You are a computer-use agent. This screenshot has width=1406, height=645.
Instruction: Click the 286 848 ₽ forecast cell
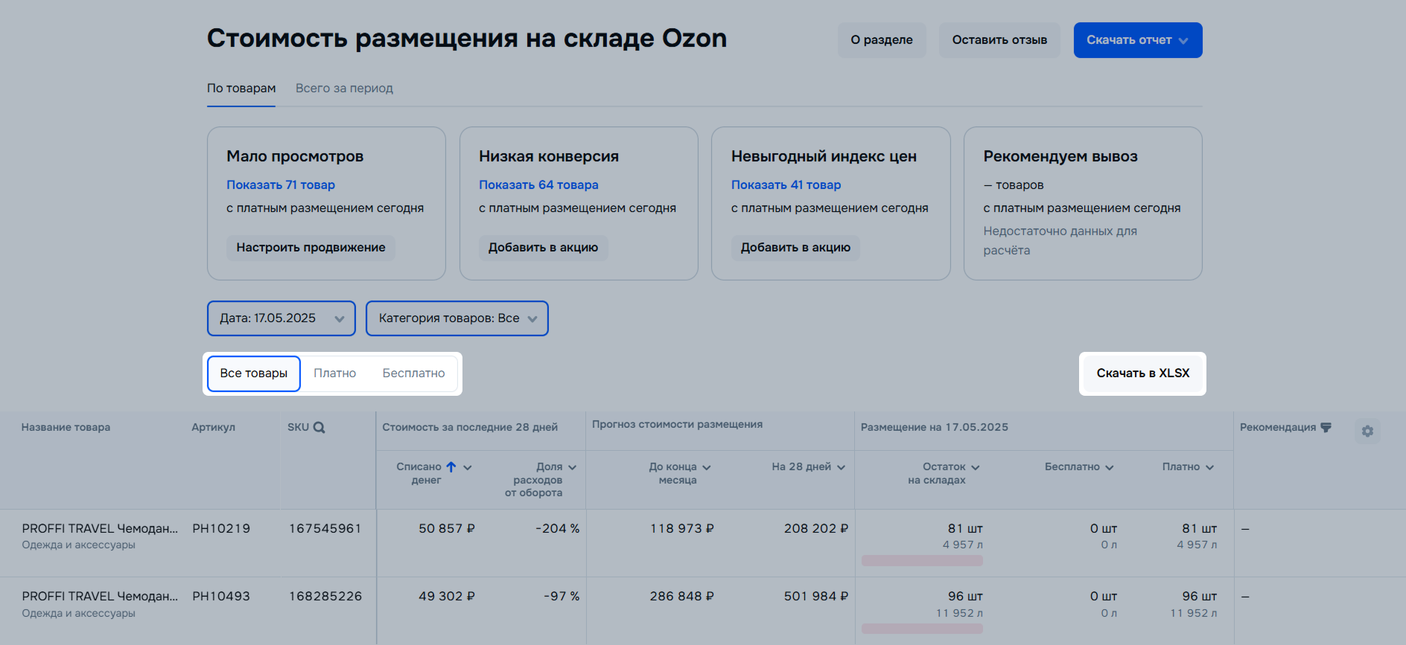(682, 597)
